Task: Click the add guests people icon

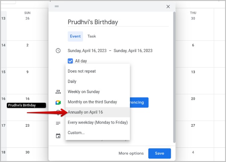Action: pyautogui.click(x=58, y=92)
